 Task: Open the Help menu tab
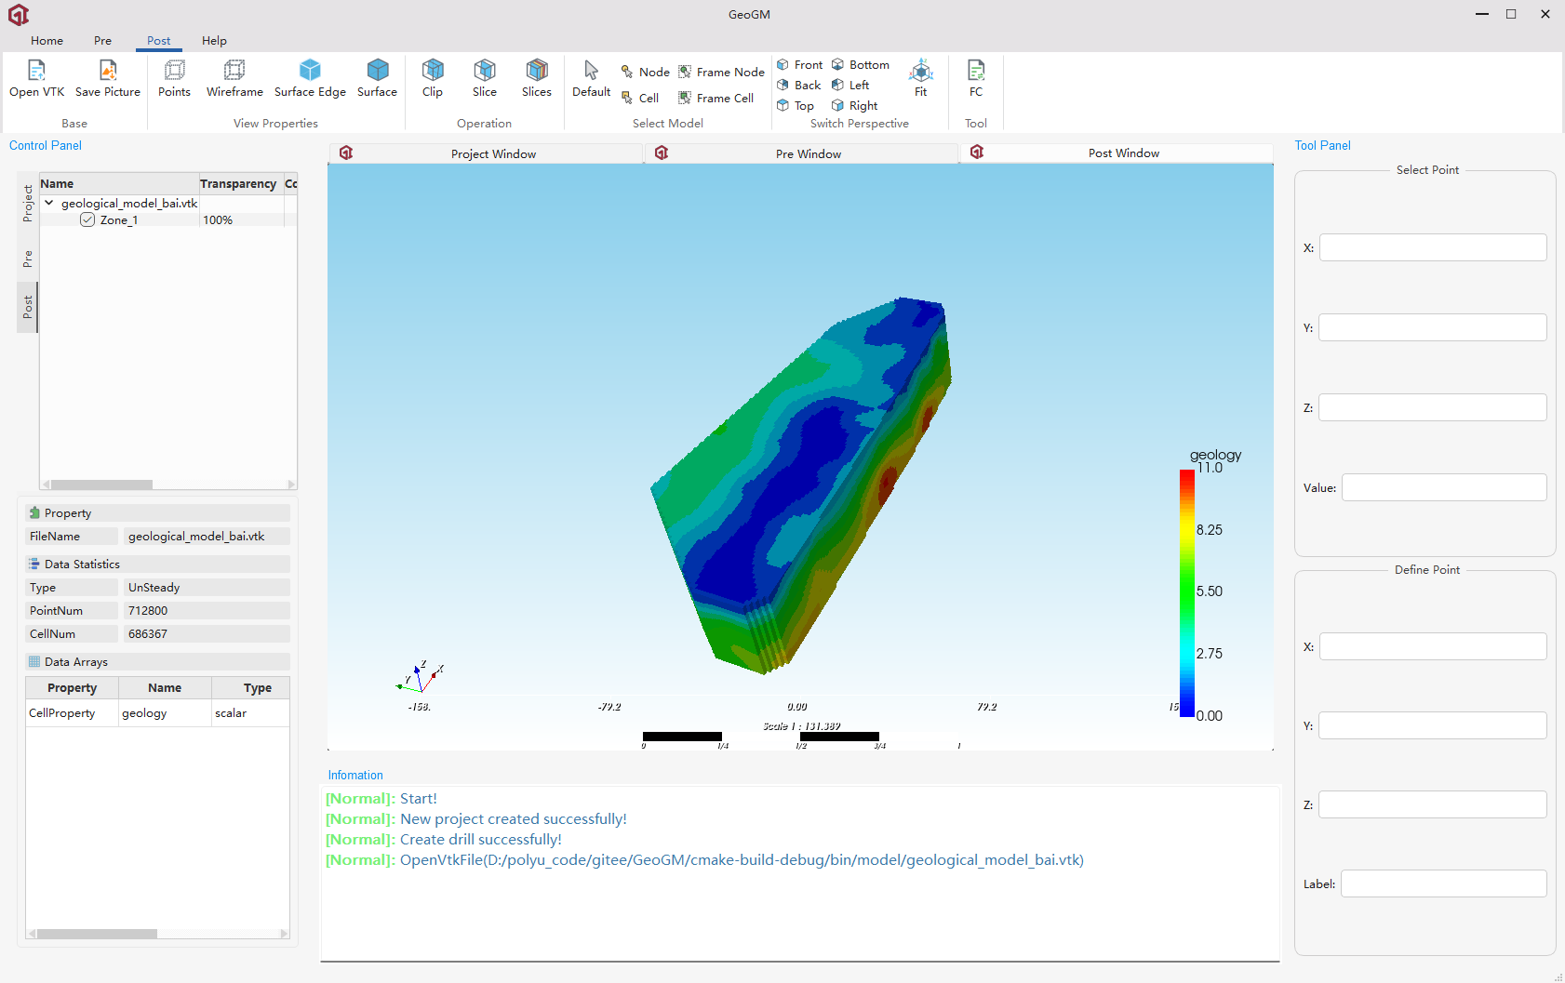214,41
